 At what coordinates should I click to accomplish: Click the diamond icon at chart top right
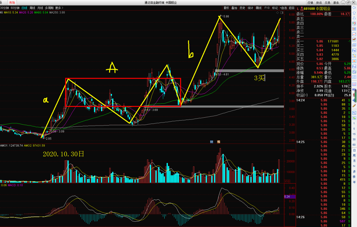coord(277,12)
